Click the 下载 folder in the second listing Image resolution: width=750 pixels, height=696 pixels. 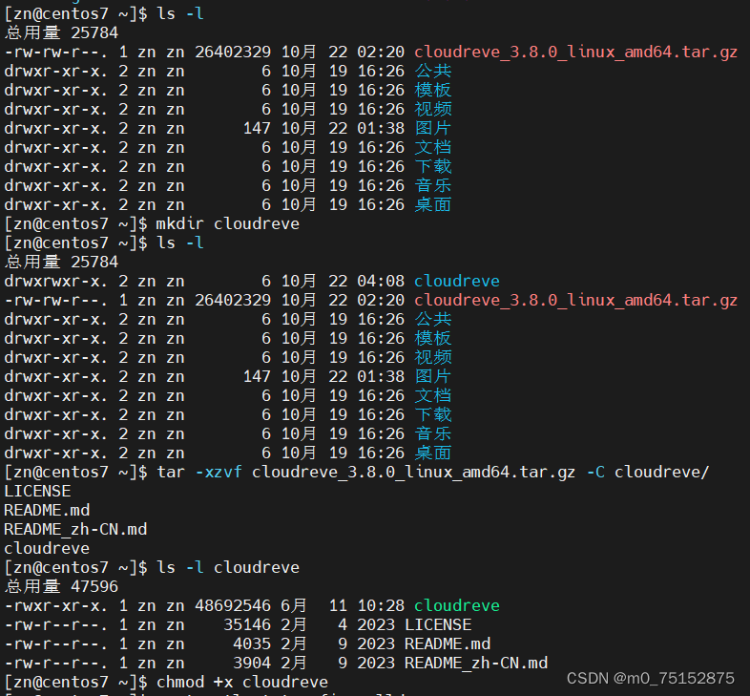(433, 415)
